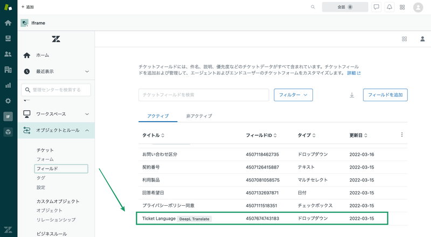431x237 pixels.
Task: Open Admin gear icon in sidebar
Action: (8, 101)
